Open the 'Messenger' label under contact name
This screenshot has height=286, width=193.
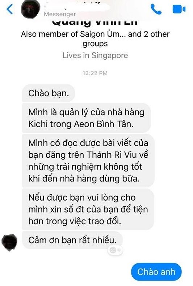[60, 14]
